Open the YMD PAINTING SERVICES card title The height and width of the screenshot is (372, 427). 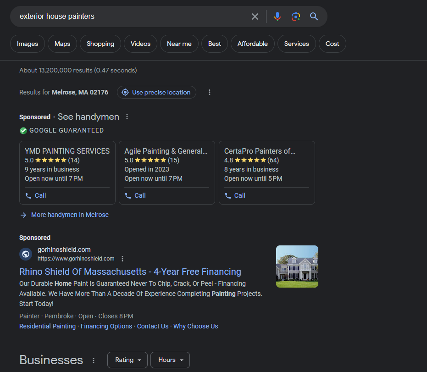pyautogui.click(x=67, y=151)
